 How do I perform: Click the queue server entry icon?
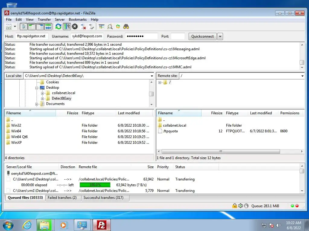[x=8, y=173]
